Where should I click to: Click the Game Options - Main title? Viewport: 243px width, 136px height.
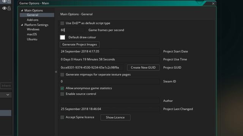point(34,3)
